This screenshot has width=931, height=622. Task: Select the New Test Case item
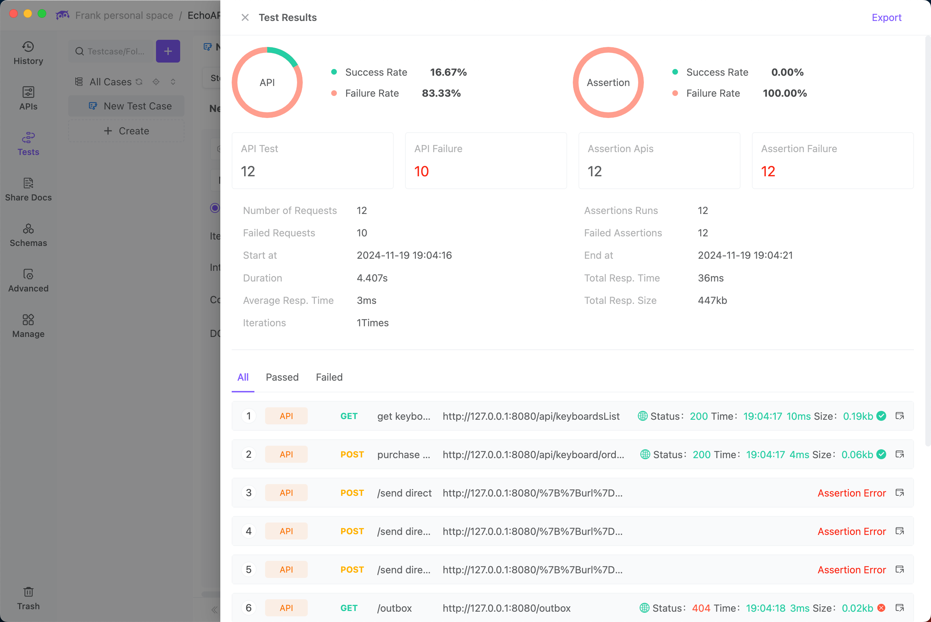(x=126, y=106)
